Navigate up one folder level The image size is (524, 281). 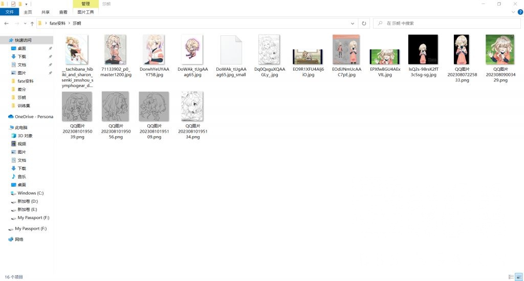click(32, 24)
